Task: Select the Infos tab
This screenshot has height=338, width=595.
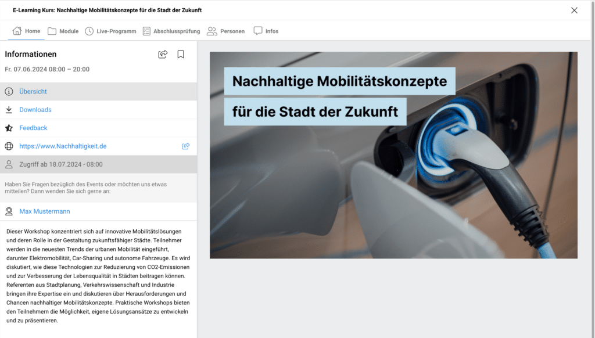Action: click(x=266, y=31)
